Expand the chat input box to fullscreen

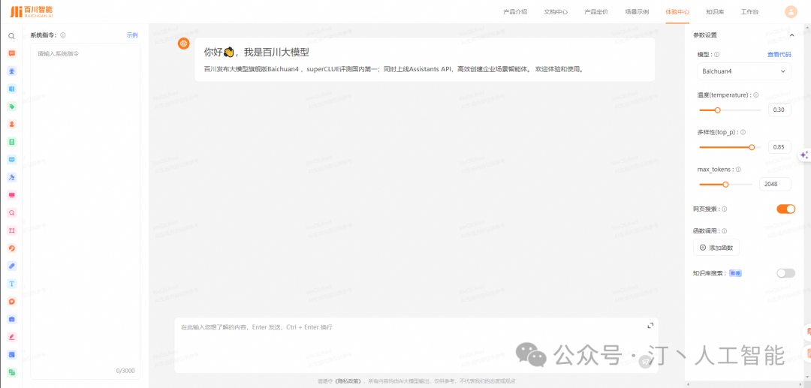(650, 326)
